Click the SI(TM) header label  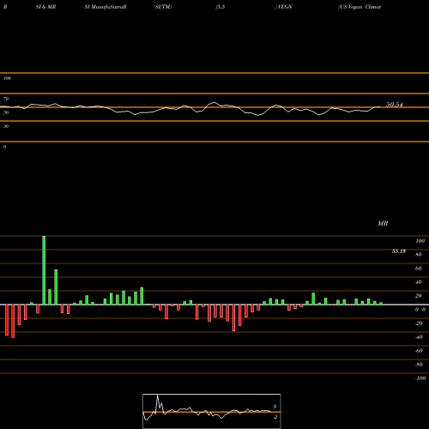[x=163, y=7]
